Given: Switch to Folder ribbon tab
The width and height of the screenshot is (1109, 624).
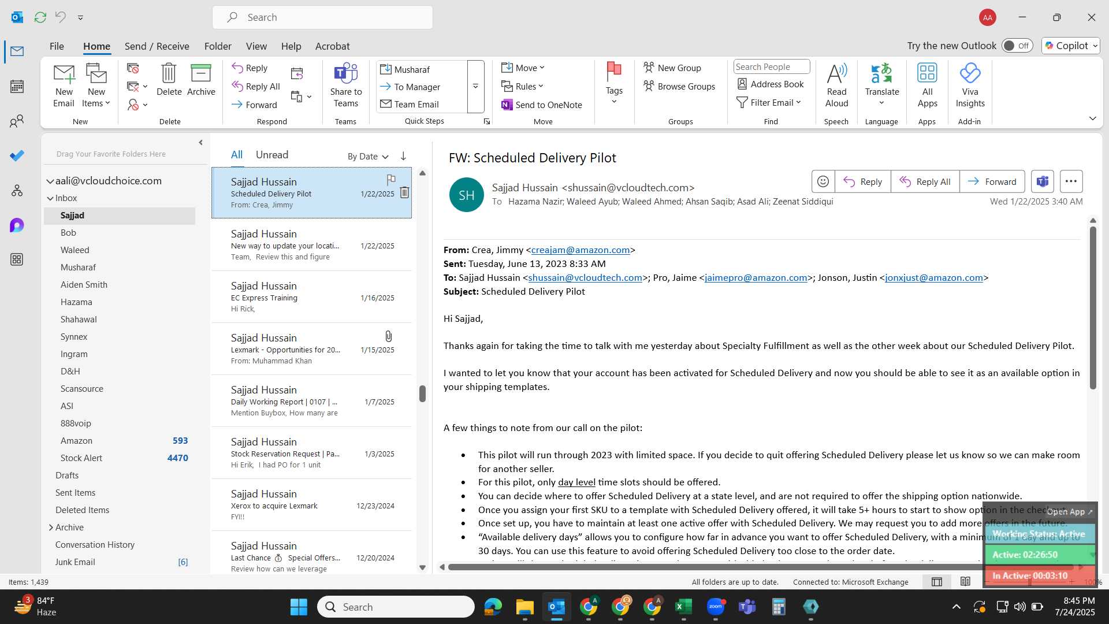Looking at the screenshot, I should coord(218,46).
